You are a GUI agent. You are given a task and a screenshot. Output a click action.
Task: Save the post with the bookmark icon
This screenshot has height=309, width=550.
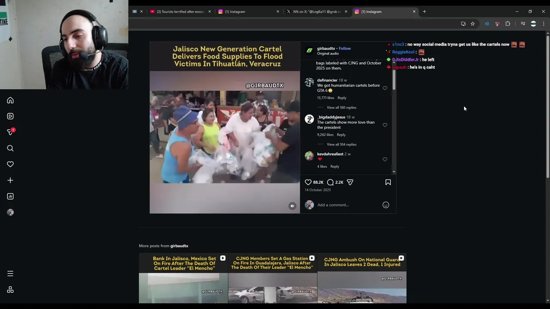tap(388, 182)
